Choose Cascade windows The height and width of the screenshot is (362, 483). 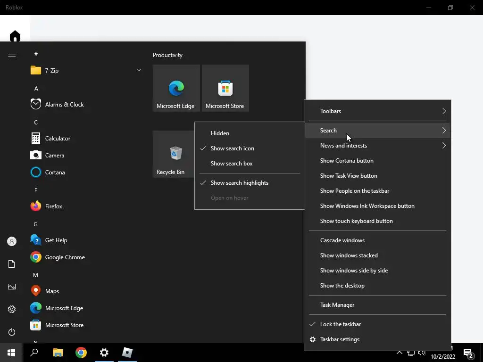coord(377,240)
